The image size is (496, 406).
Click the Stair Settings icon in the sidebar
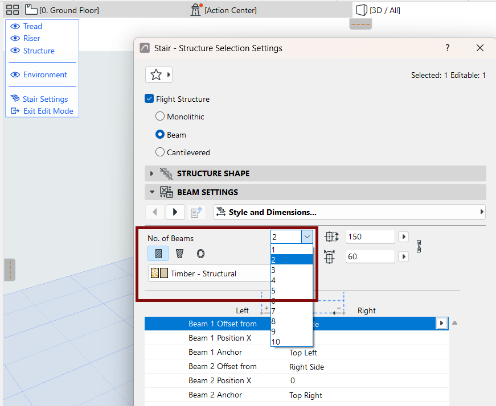[x=15, y=98]
